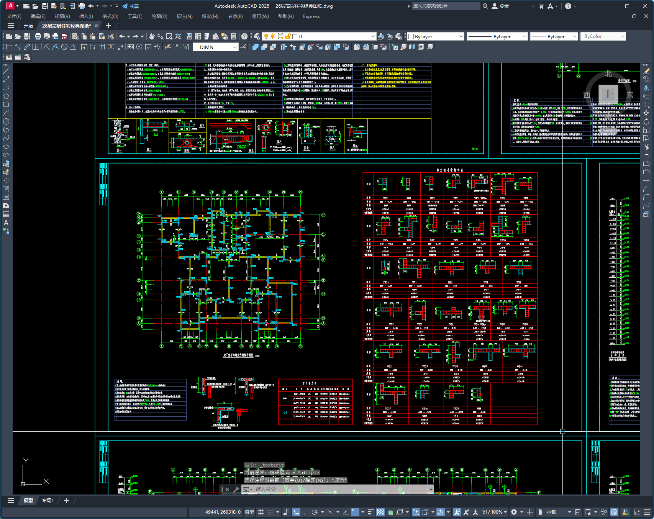The image size is (654, 519).
Task: Select the Mirror modify tool
Action: tap(646, 88)
